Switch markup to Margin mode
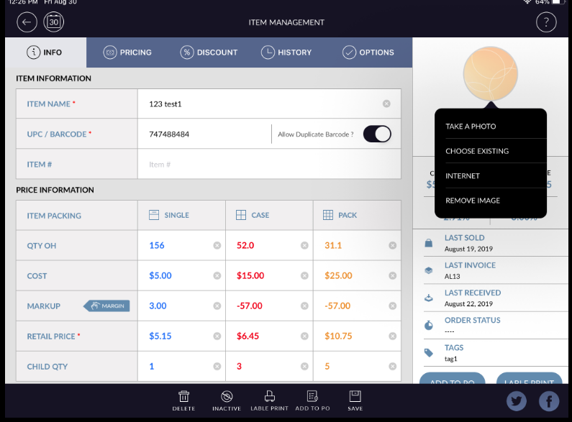 point(106,306)
